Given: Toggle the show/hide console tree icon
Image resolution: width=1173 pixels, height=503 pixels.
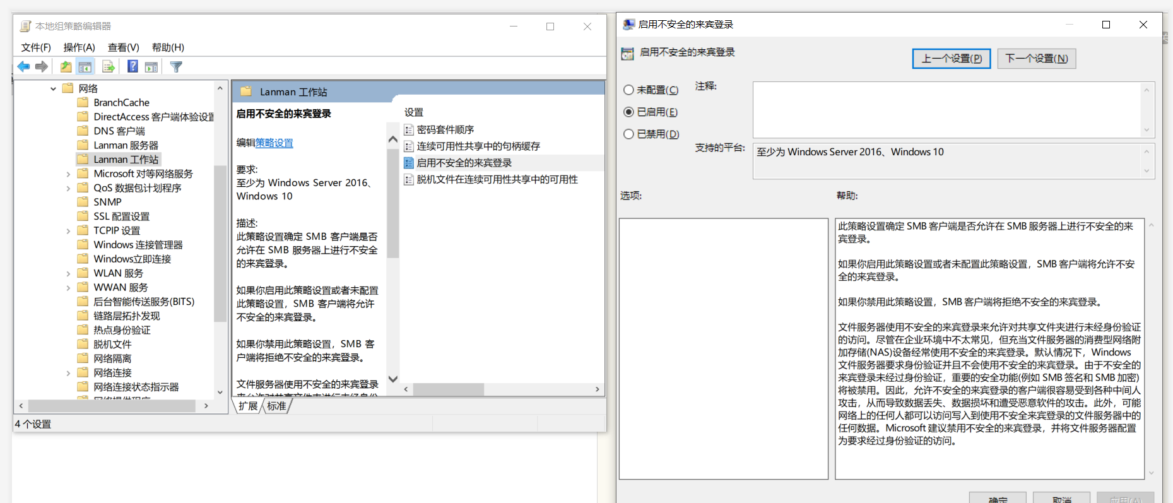Looking at the screenshot, I should [85, 67].
